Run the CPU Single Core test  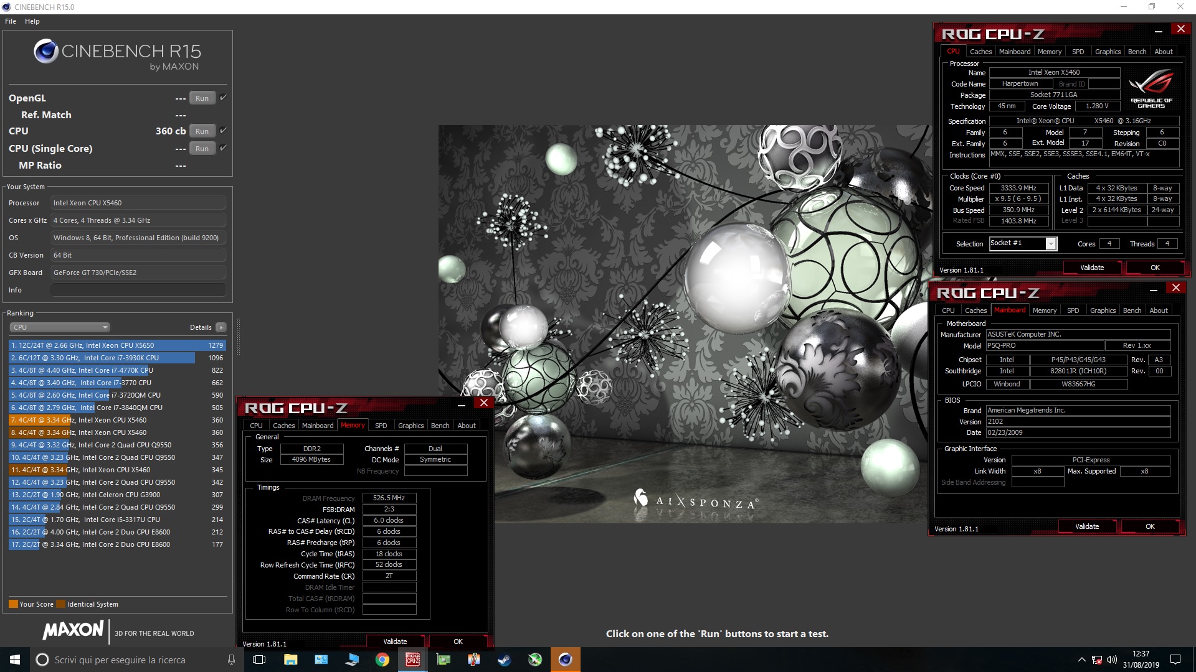pos(202,149)
